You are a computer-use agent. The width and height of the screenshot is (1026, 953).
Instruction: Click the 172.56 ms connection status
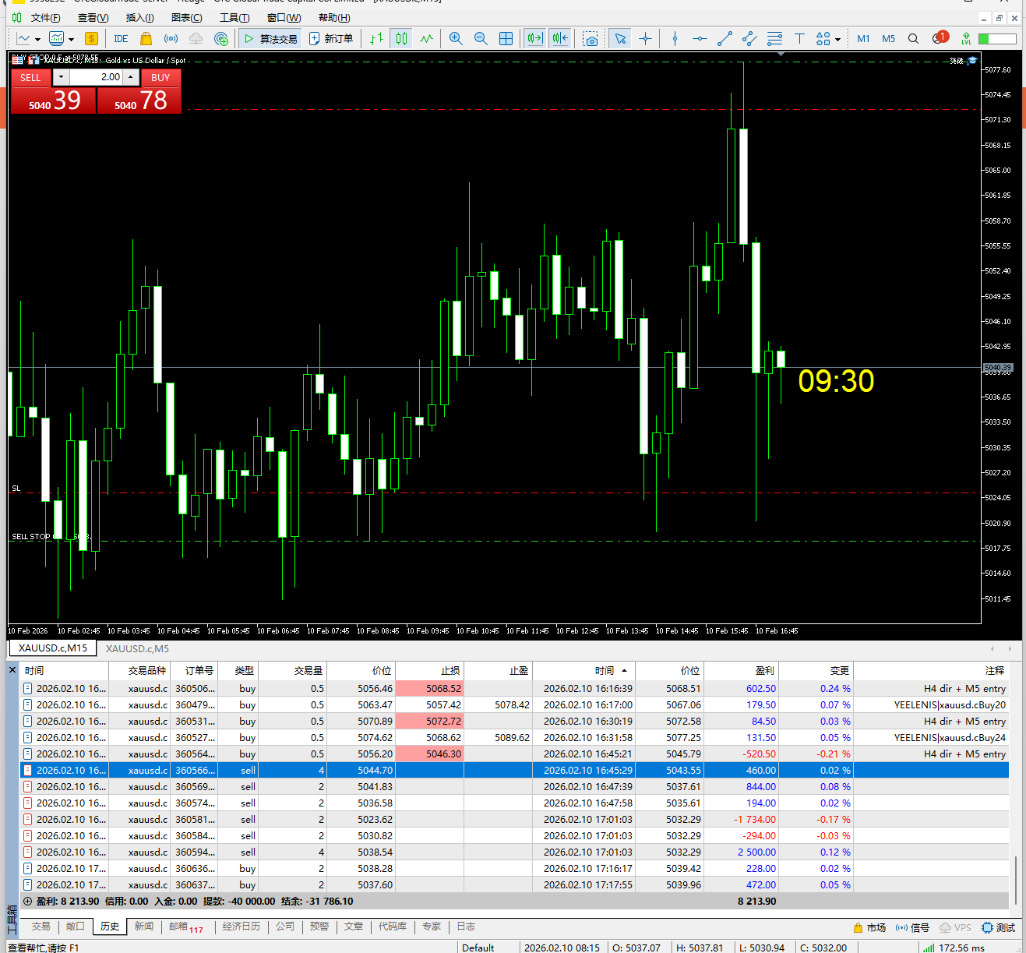pyautogui.click(x=955, y=948)
